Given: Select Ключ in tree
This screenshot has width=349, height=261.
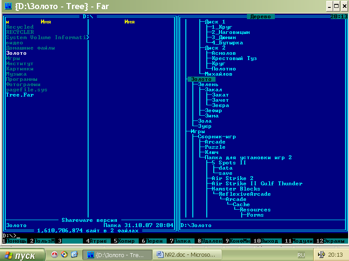Looking at the screenshot, I should click(212, 152).
